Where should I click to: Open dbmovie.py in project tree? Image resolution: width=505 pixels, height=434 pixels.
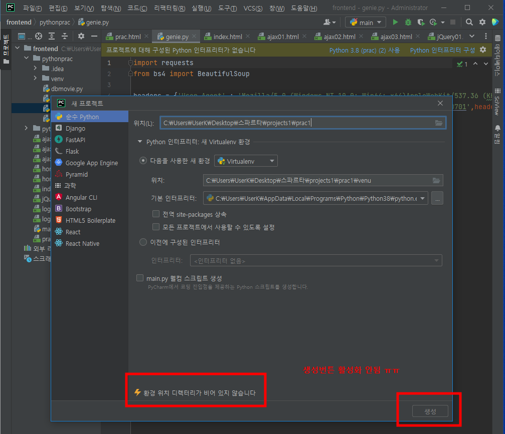coord(67,89)
